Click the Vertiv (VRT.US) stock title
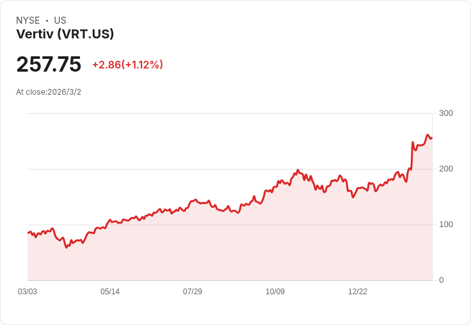Image resolution: width=471 pixels, height=325 pixels. point(65,35)
